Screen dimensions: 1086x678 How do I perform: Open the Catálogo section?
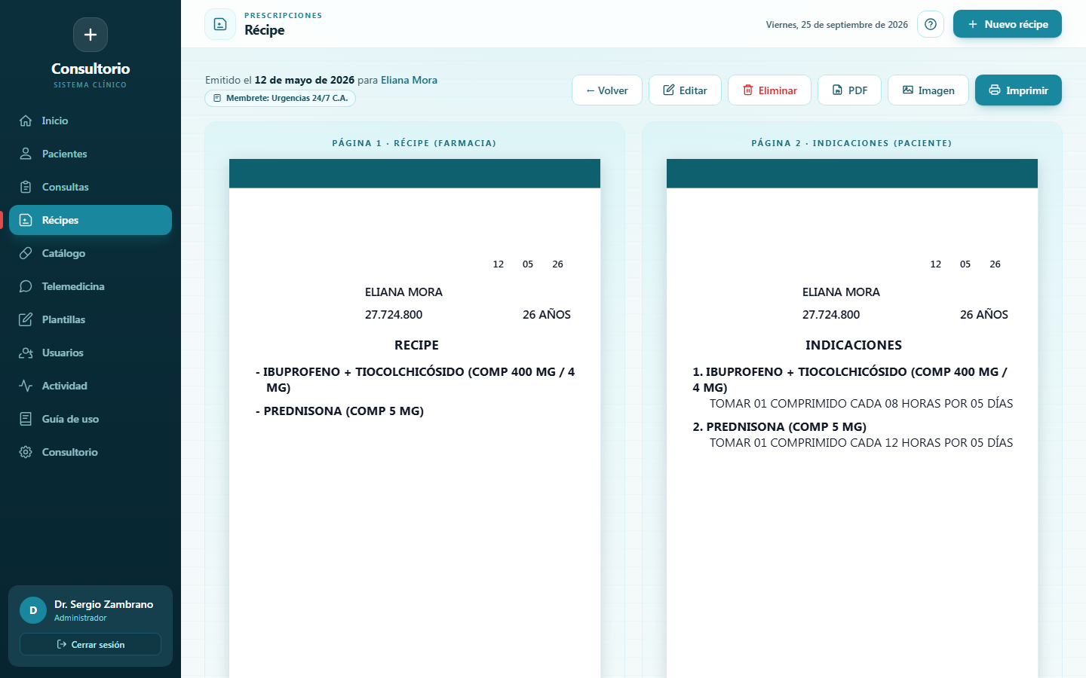click(90, 253)
